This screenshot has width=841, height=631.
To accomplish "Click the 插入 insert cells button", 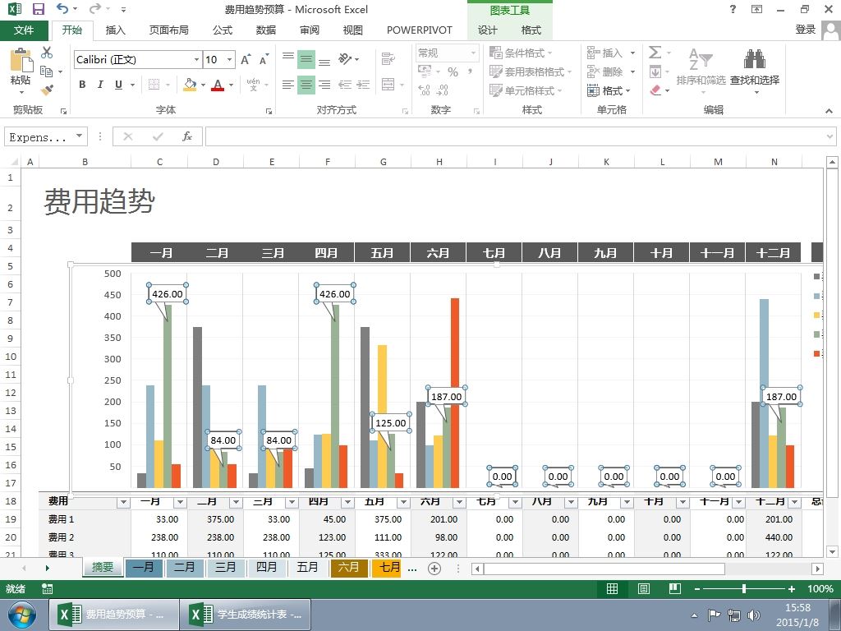I will 605,53.
